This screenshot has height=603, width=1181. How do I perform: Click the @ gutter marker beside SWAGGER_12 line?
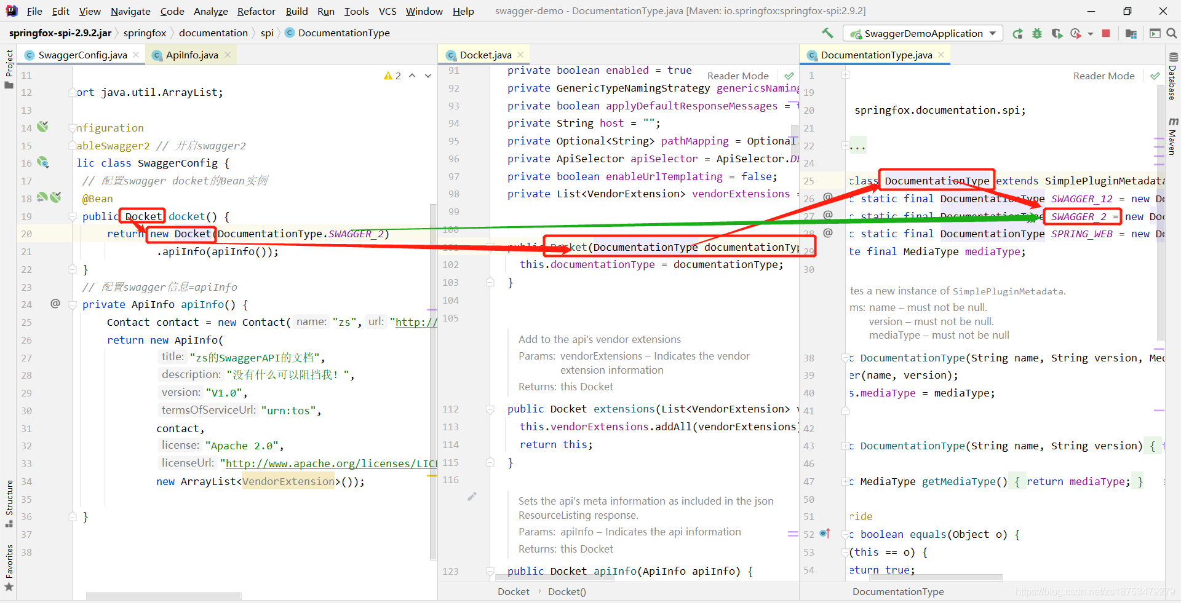pos(828,197)
